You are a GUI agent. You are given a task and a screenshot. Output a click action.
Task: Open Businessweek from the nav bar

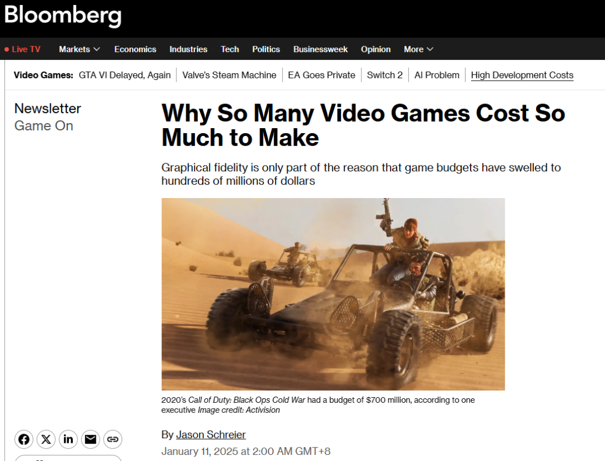(x=320, y=49)
